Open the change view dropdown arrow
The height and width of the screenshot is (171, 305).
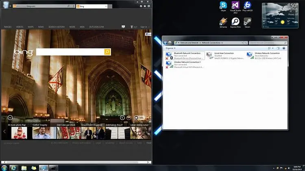[x=273, y=48]
